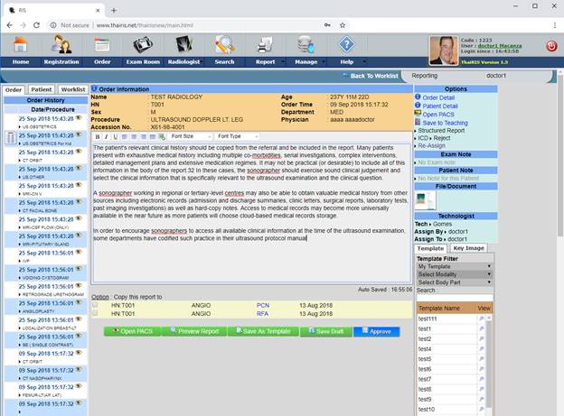Screen dimensions: 564x416
Task: Click the Patient Detail link in Options
Action: tap(440, 106)
